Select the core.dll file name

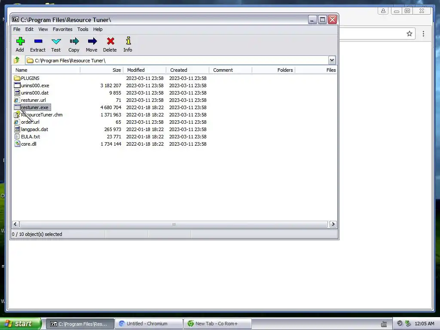[29, 144]
